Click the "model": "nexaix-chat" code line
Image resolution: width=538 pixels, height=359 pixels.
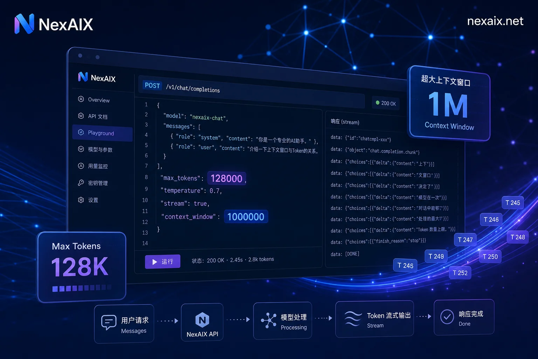tap(195, 117)
